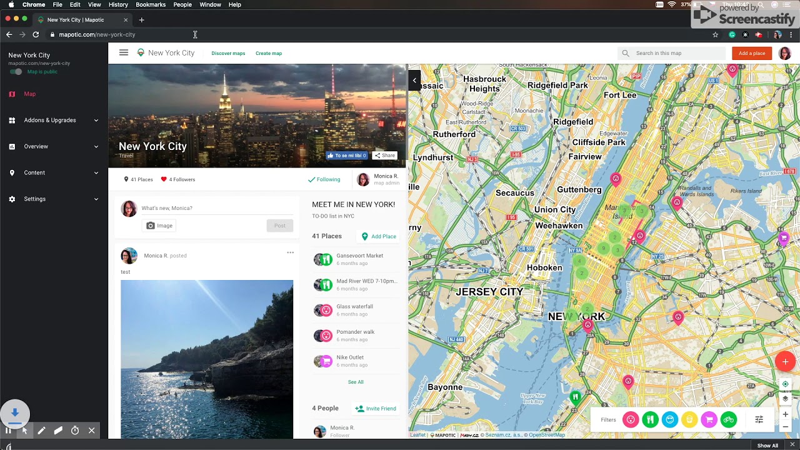
Task: Open the Screencastify extension icon
Action: [759, 35]
